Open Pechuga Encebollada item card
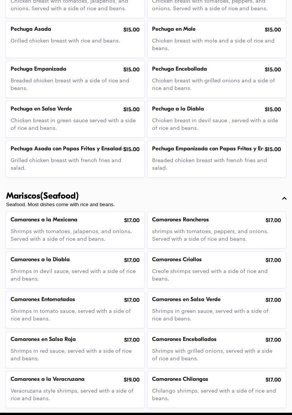Image resolution: width=292 pixels, height=415 pixels. [217, 79]
